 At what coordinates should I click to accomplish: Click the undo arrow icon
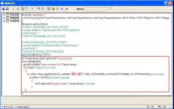click(38, 9)
